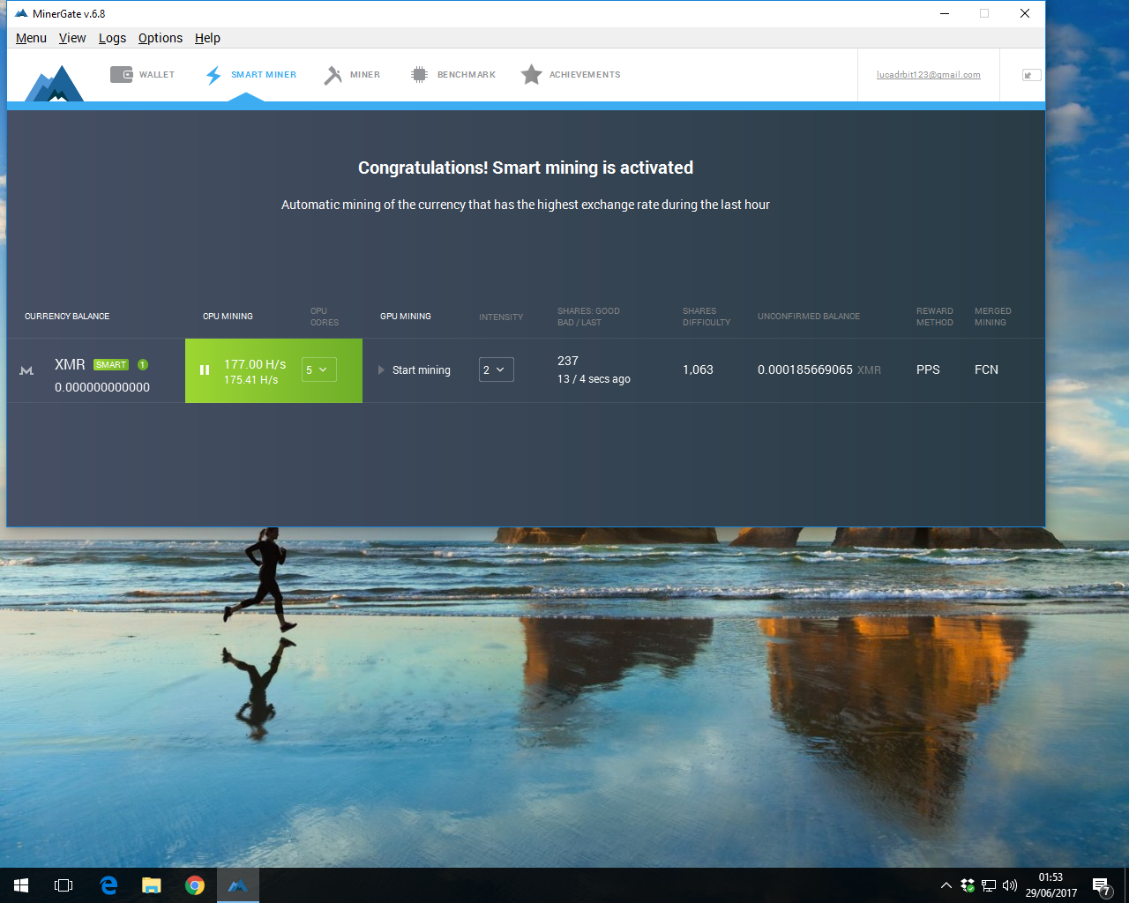The image size is (1129, 903).
Task: Open the GPU intensity dropdown
Action: pos(497,370)
